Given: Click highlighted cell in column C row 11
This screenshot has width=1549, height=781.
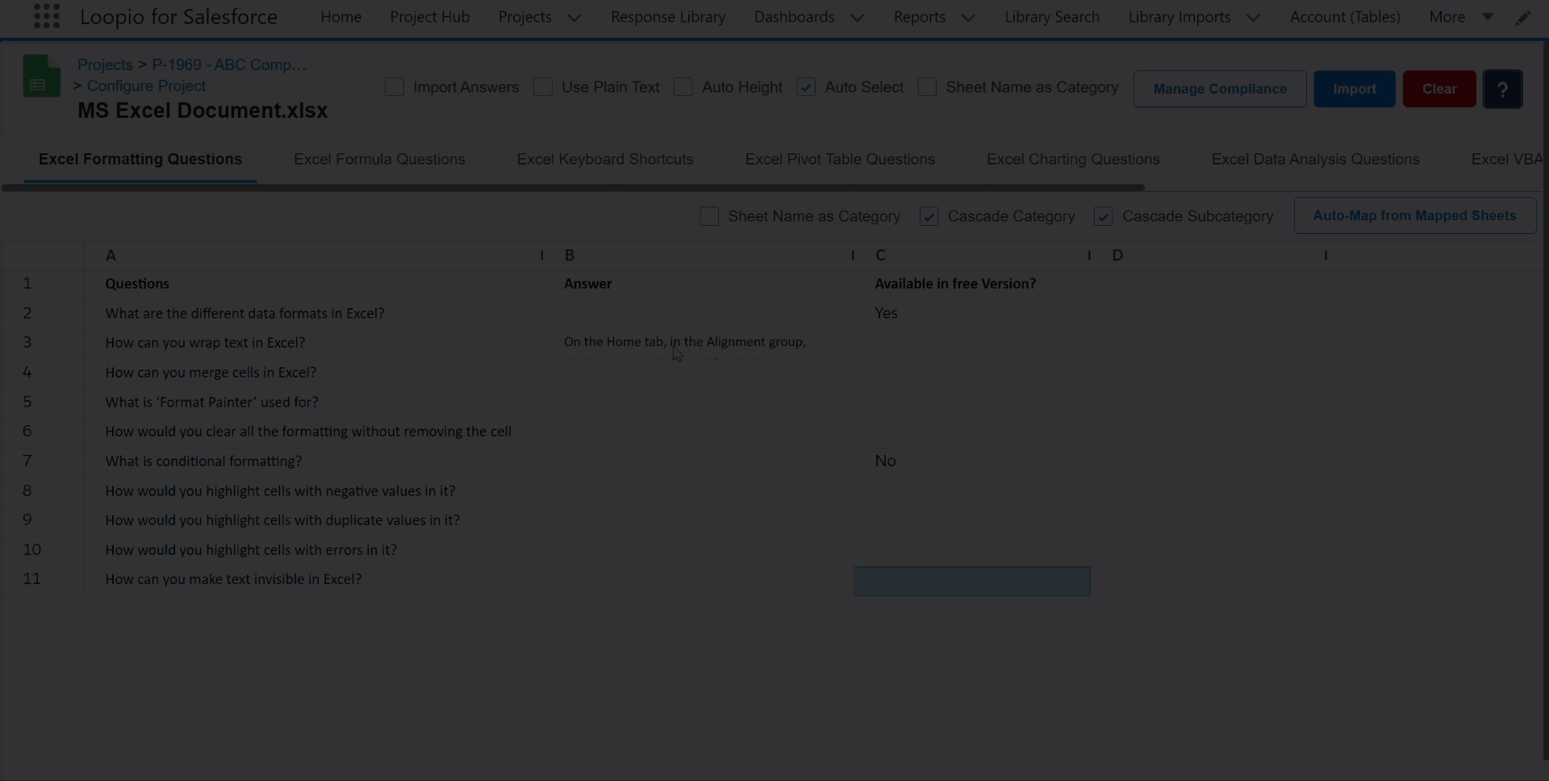Looking at the screenshot, I should point(972,581).
